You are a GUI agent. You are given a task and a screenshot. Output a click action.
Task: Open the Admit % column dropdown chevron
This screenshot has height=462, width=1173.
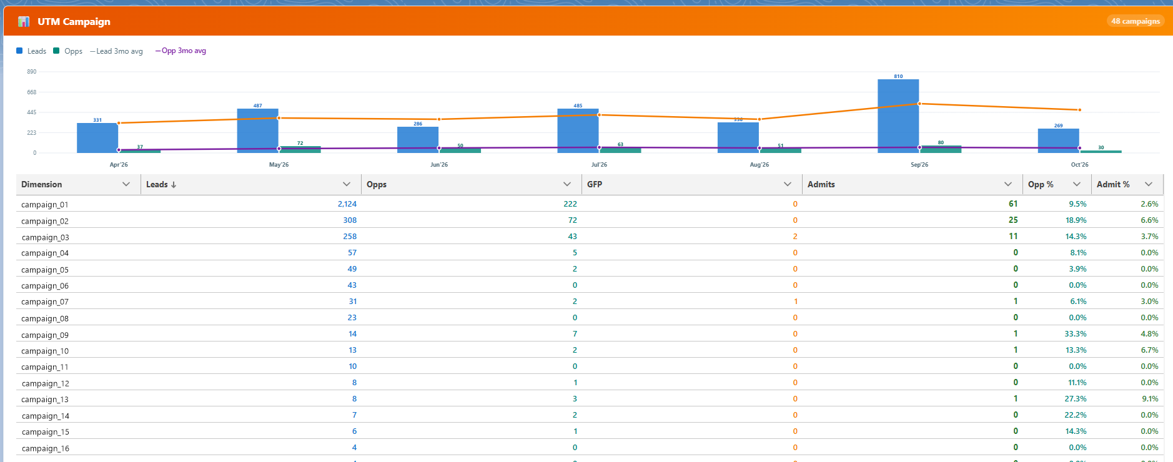pos(1149,184)
